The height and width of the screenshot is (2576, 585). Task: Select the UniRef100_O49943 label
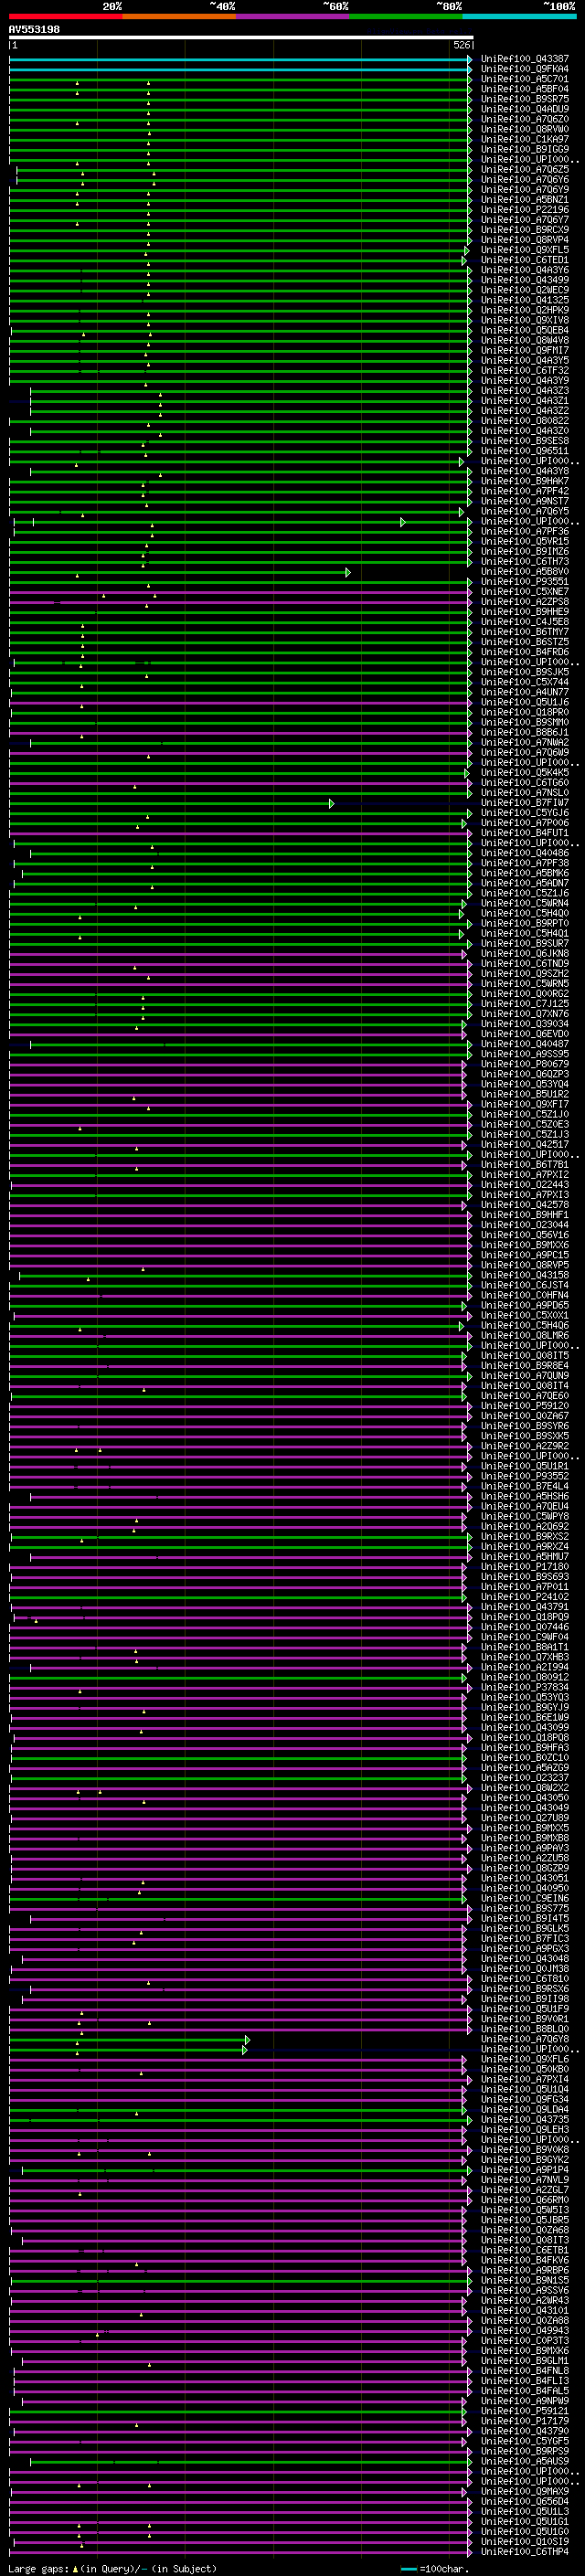(x=524, y=2330)
